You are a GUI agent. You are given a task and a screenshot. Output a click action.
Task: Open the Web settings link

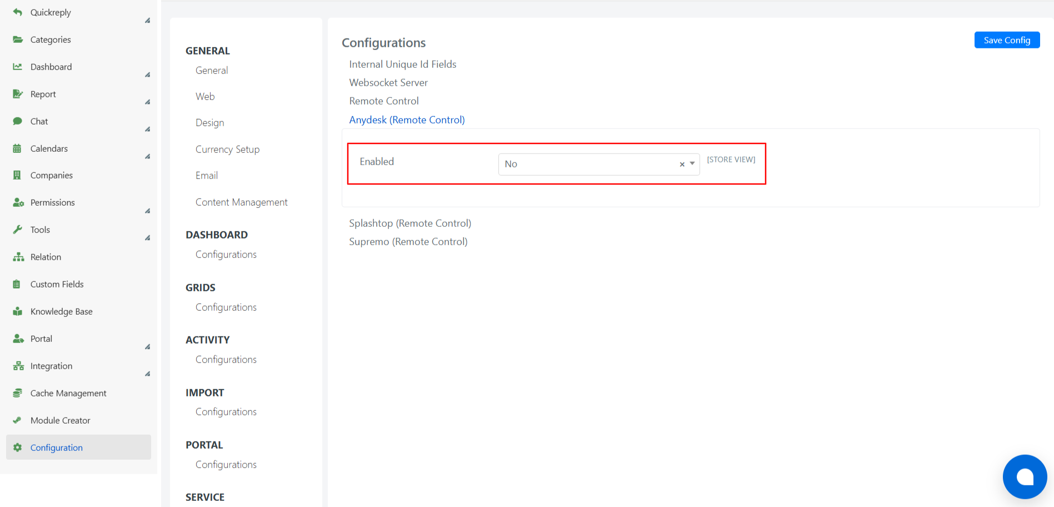[x=205, y=97]
